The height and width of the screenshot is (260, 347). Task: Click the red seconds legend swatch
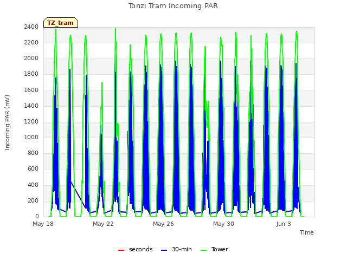121,250
